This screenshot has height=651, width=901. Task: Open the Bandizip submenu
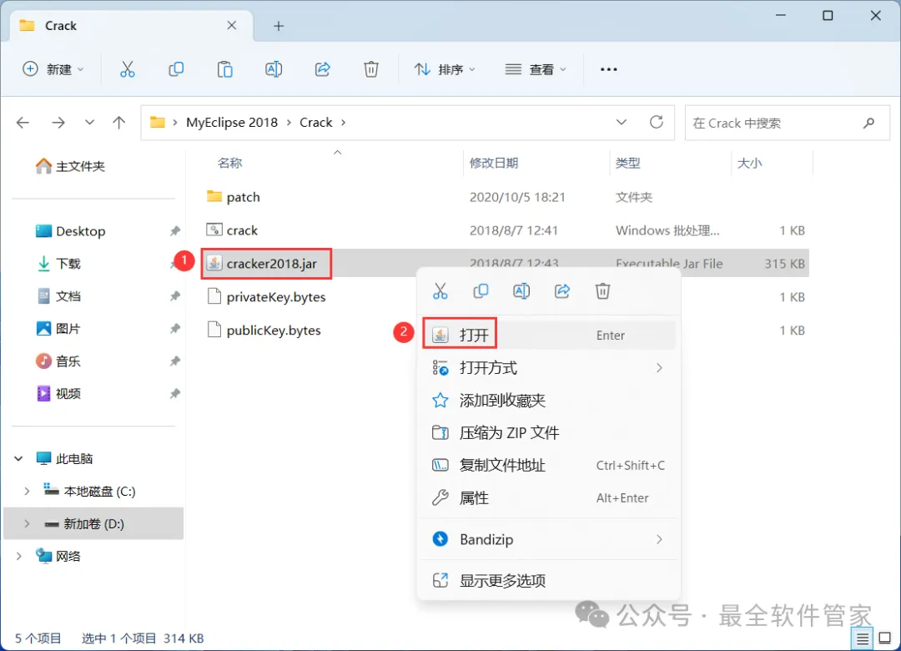click(549, 539)
